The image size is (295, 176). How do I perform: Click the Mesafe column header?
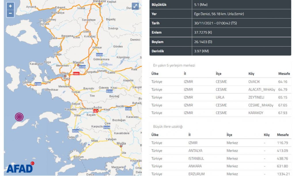pyautogui.click(x=284, y=74)
